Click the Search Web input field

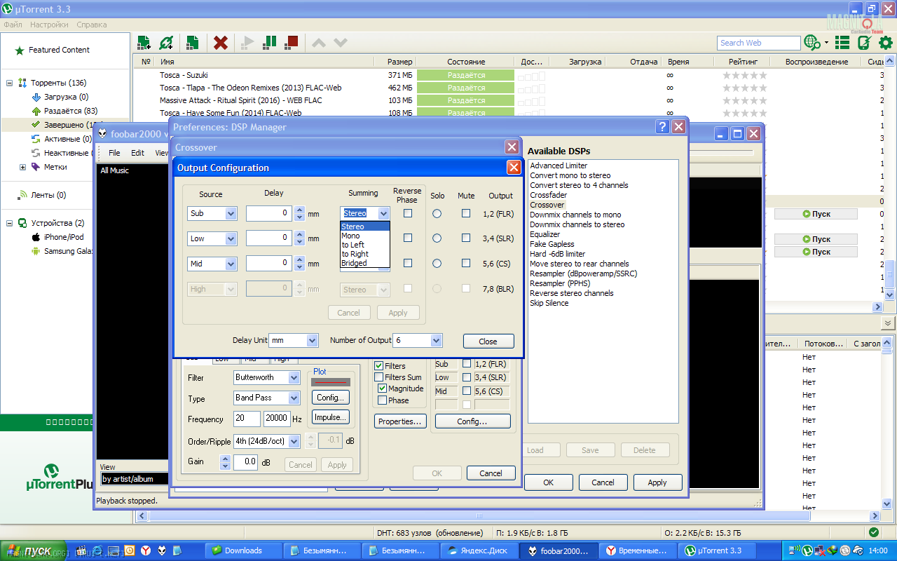coord(758,43)
